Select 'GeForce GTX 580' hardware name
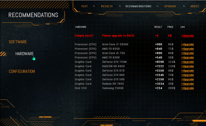This screenshot has width=206, height=126. (x=113, y=79)
